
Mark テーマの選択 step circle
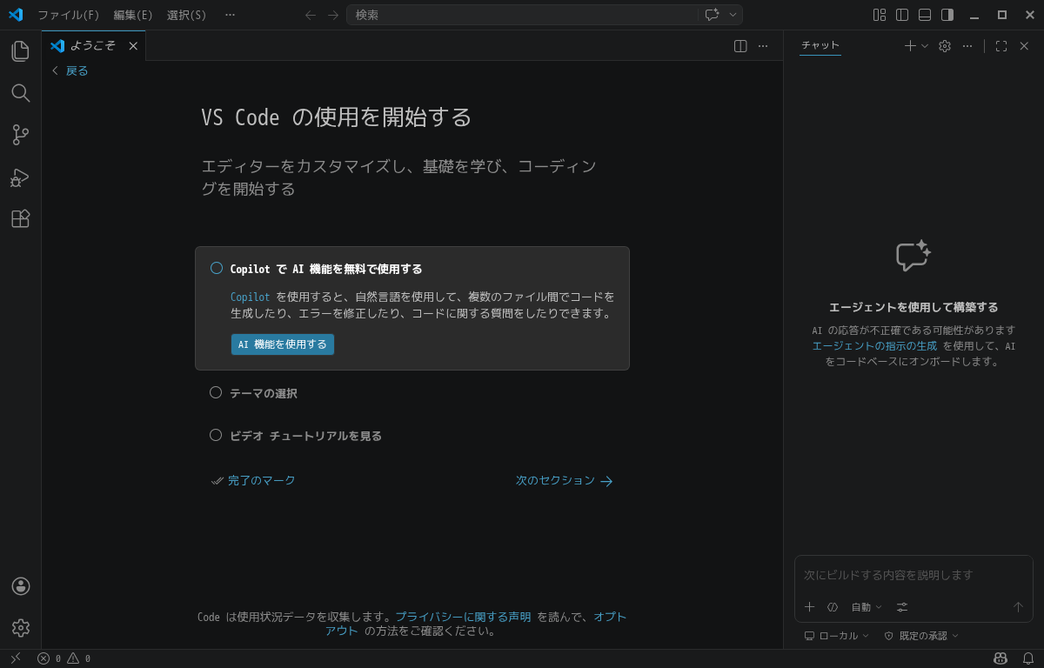click(x=216, y=392)
